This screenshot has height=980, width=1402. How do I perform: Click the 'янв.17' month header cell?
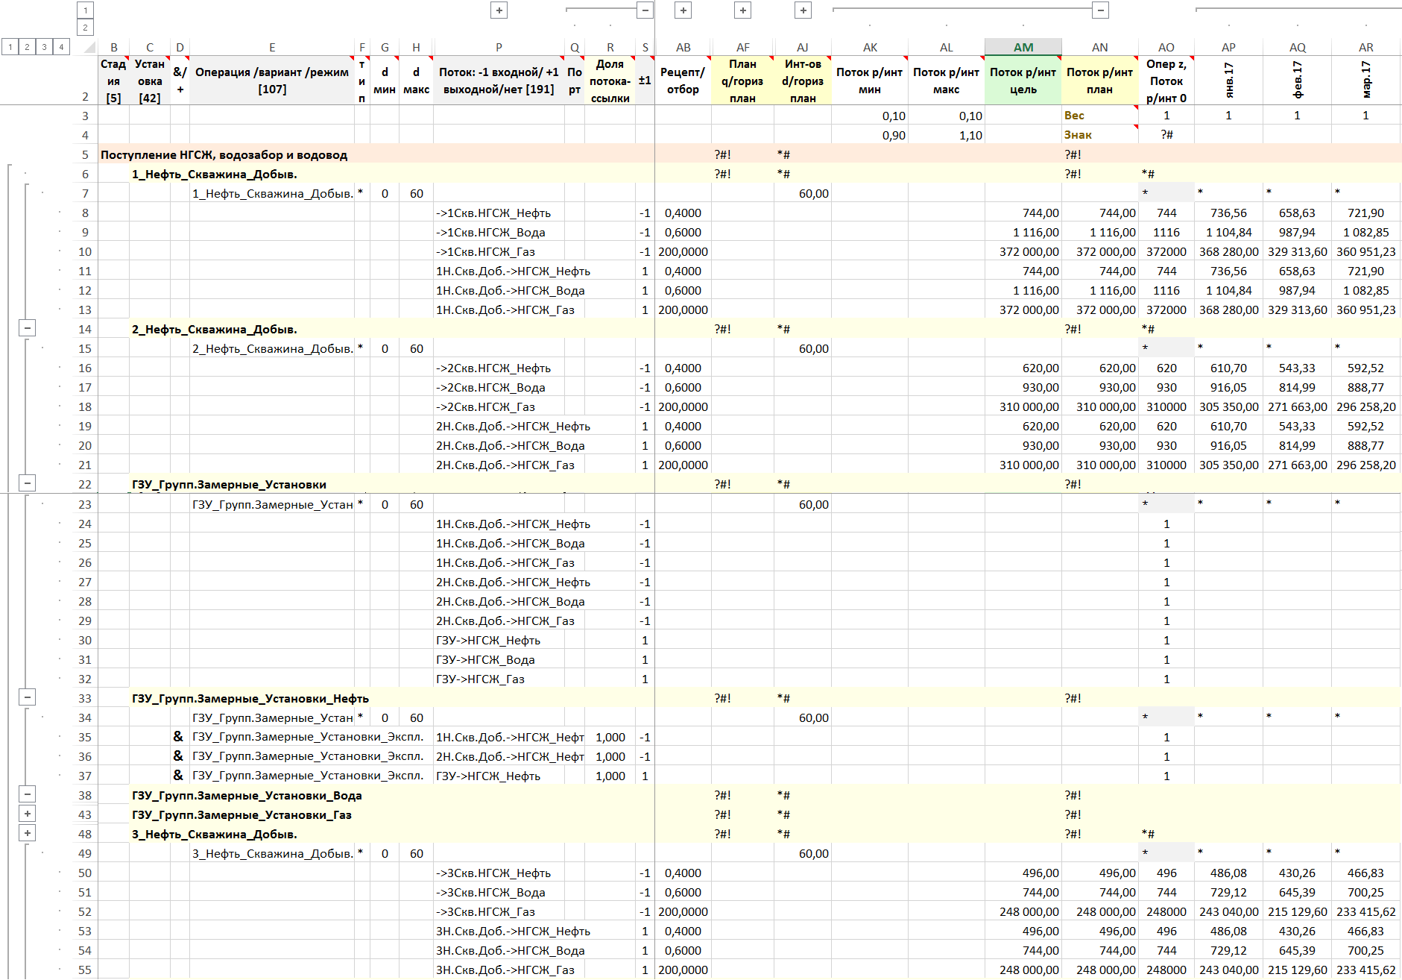tap(1228, 81)
